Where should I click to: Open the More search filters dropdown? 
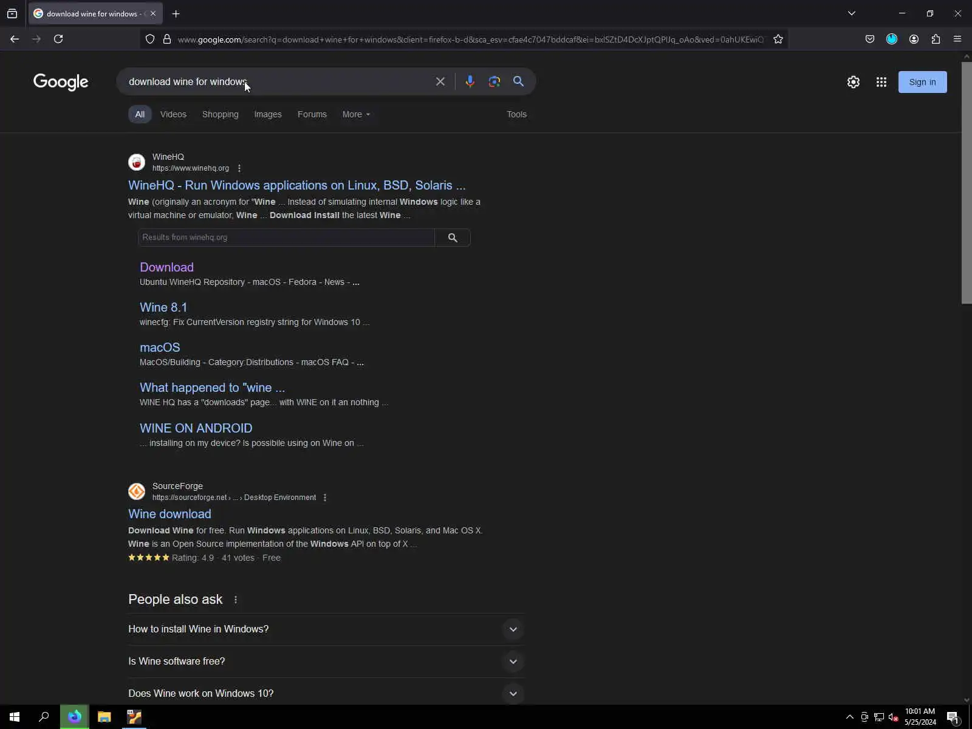pyautogui.click(x=356, y=114)
